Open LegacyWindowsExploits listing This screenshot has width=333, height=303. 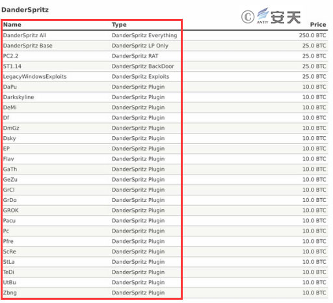pyautogui.click(x=34, y=77)
